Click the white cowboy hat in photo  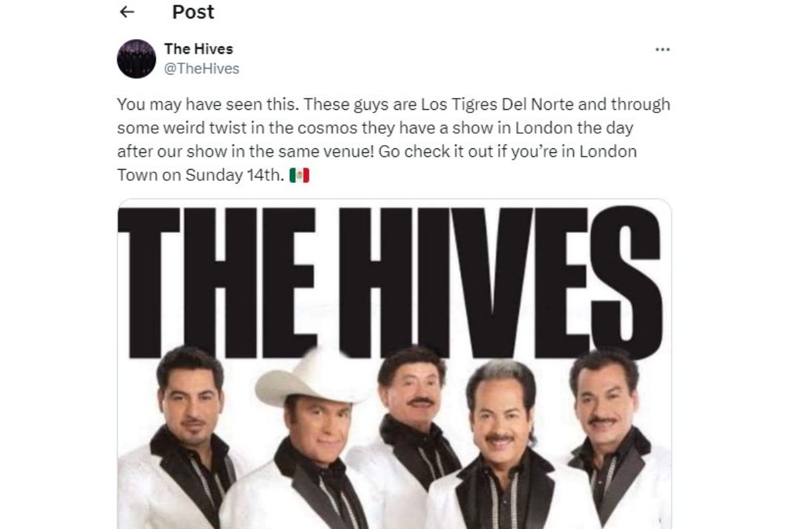point(312,378)
